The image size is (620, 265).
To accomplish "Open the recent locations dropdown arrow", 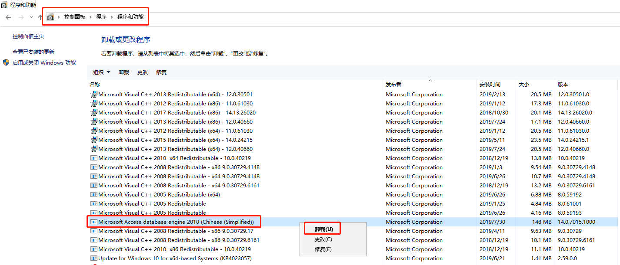I will [x=31, y=17].
